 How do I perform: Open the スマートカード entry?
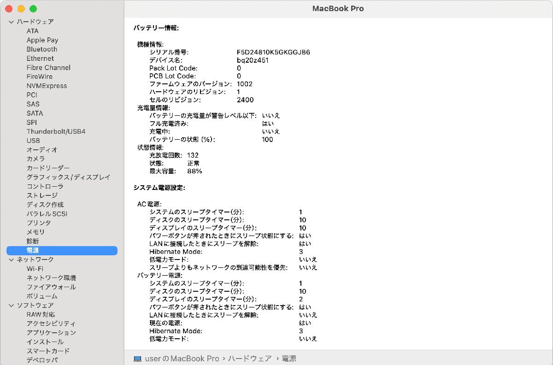(x=48, y=351)
